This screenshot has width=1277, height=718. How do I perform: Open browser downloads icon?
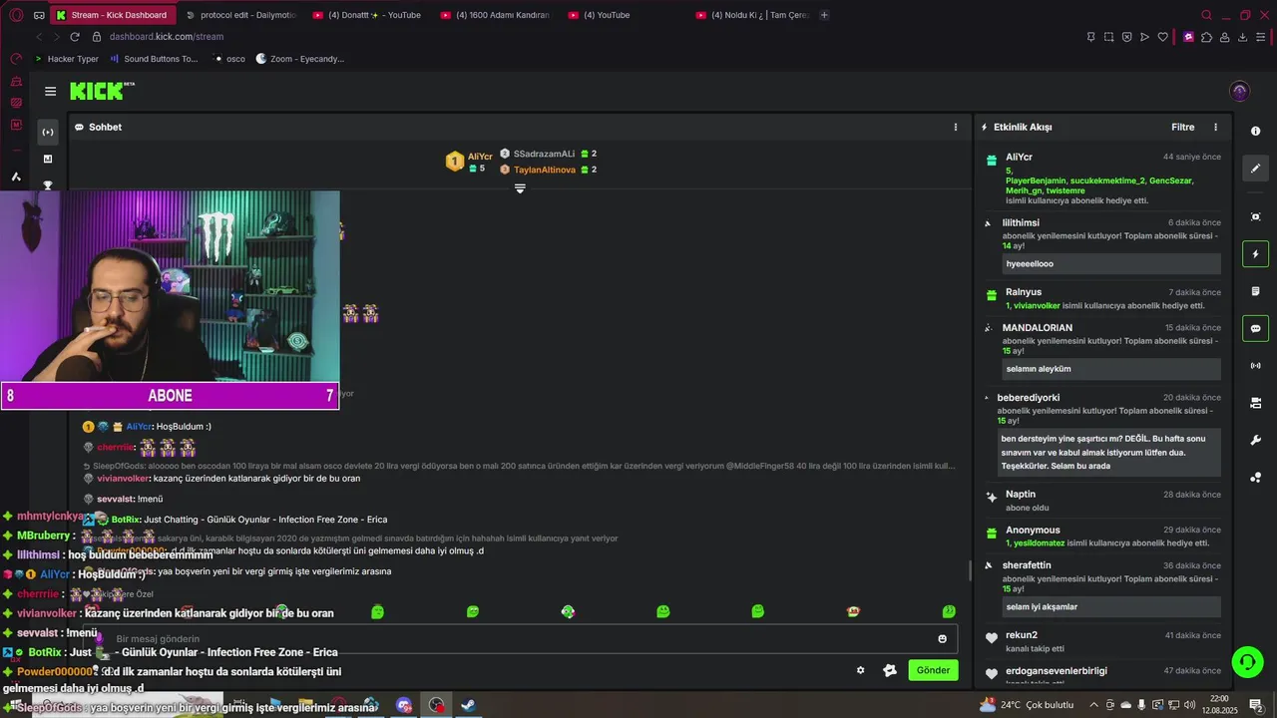(x=1242, y=37)
